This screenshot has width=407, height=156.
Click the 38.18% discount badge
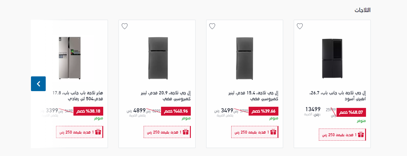point(88,111)
